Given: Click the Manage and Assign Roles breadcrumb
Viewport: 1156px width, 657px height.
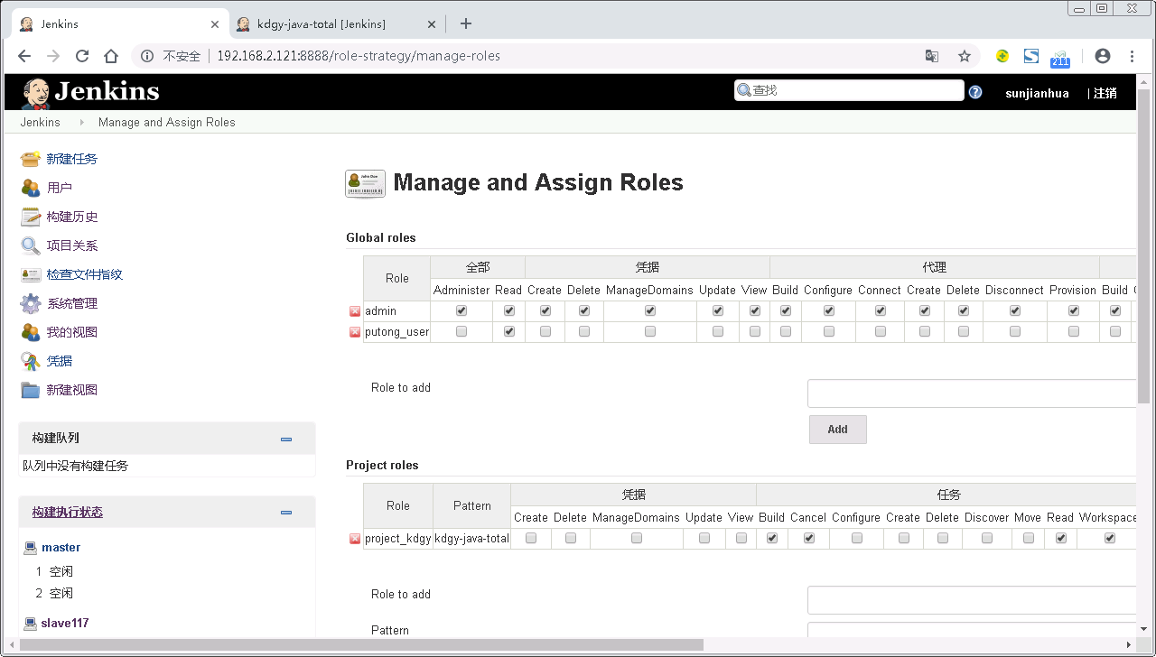Looking at the screenshot, I should 167,123.
